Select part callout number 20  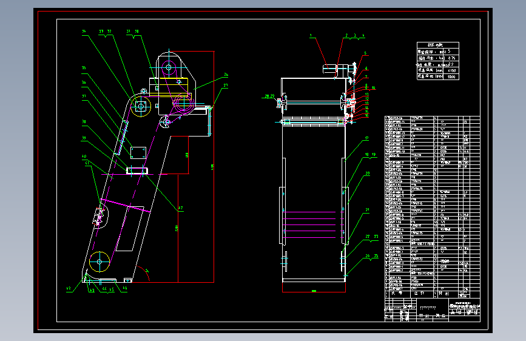click(368, 174)
